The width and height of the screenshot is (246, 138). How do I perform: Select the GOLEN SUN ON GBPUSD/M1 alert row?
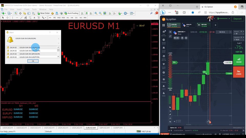click(x=32, y=54)
